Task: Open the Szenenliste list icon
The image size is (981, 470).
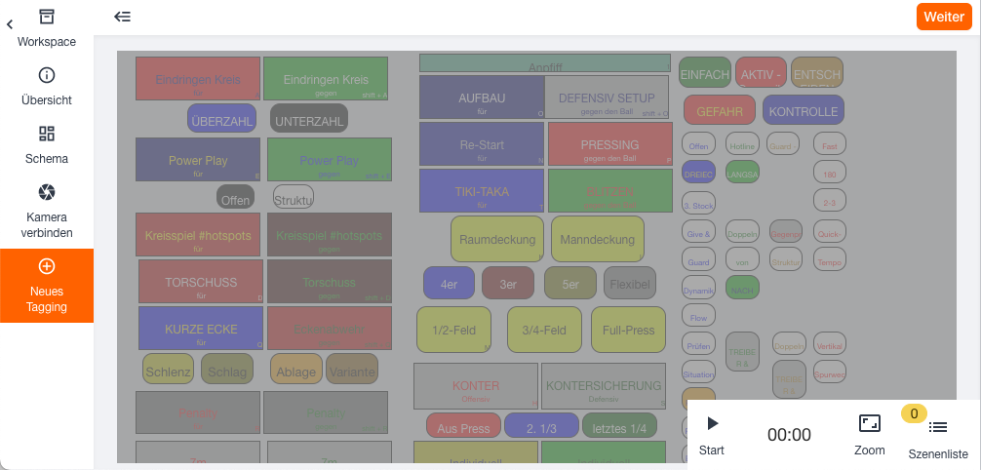Action: (x=938, y=427)
